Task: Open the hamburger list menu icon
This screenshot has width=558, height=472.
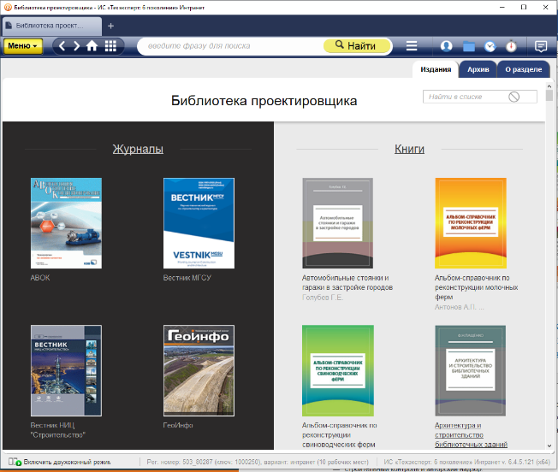Action: (412, 46)
